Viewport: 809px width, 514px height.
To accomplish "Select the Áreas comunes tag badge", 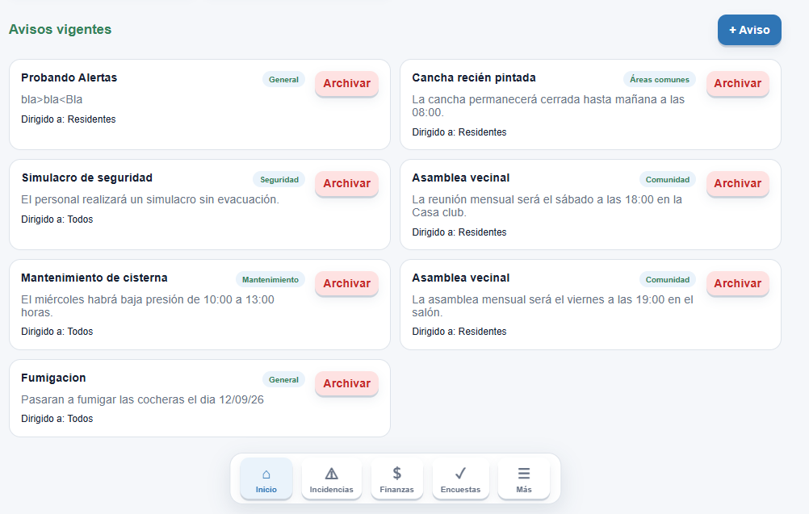I will tap(660, 79).
